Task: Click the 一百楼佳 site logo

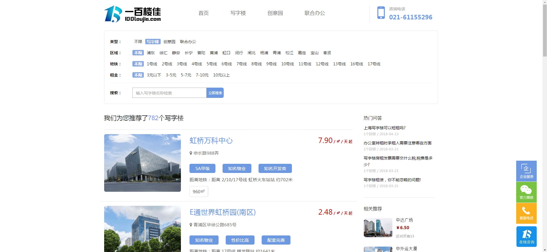Action: click(x=132, y=14)
